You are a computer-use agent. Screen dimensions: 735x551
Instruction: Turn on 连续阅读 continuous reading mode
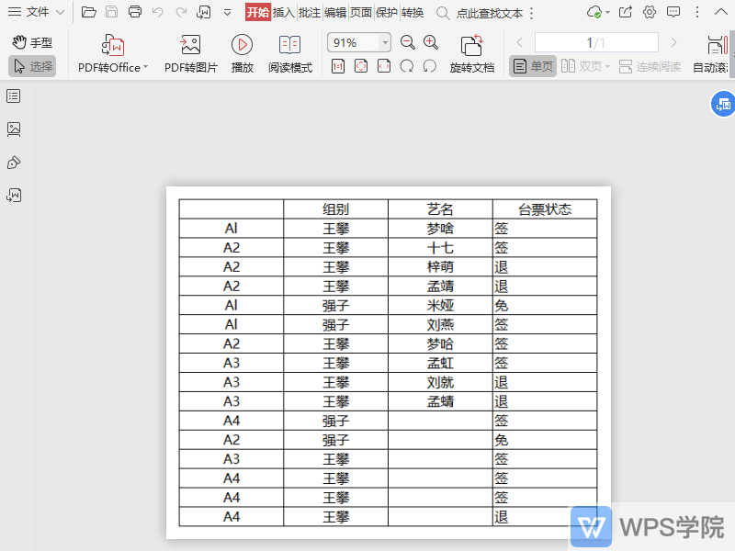click(x=649, y=66)
